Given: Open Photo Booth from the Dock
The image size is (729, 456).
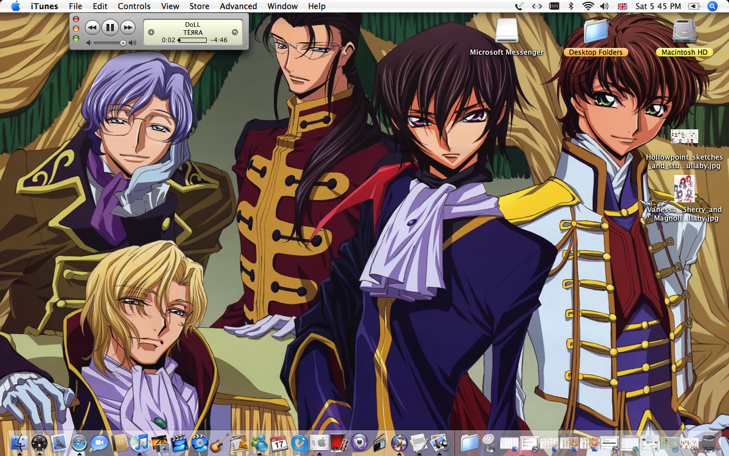Looking at the screenshot, I should pyautogui.click(x=339, y=442).
